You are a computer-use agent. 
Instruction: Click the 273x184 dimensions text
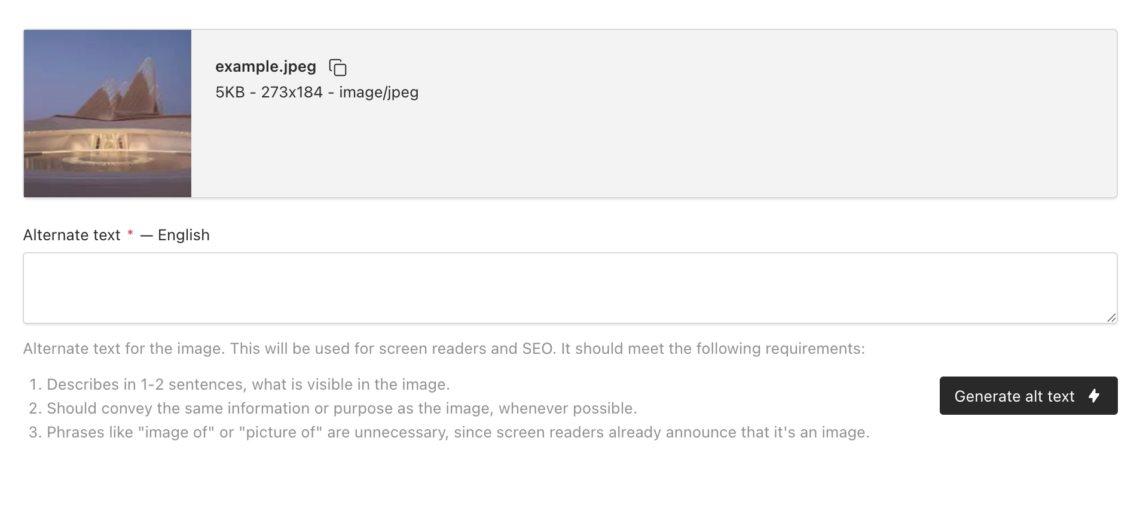pos(292,93)
